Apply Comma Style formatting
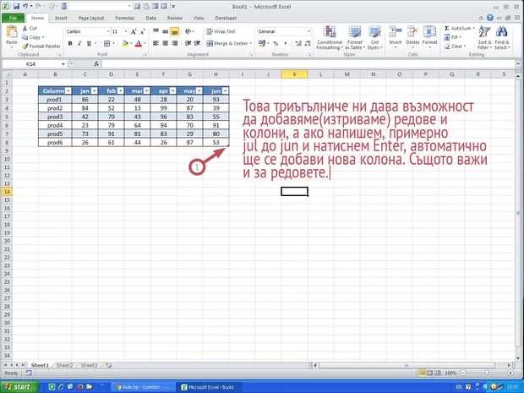 285,43
